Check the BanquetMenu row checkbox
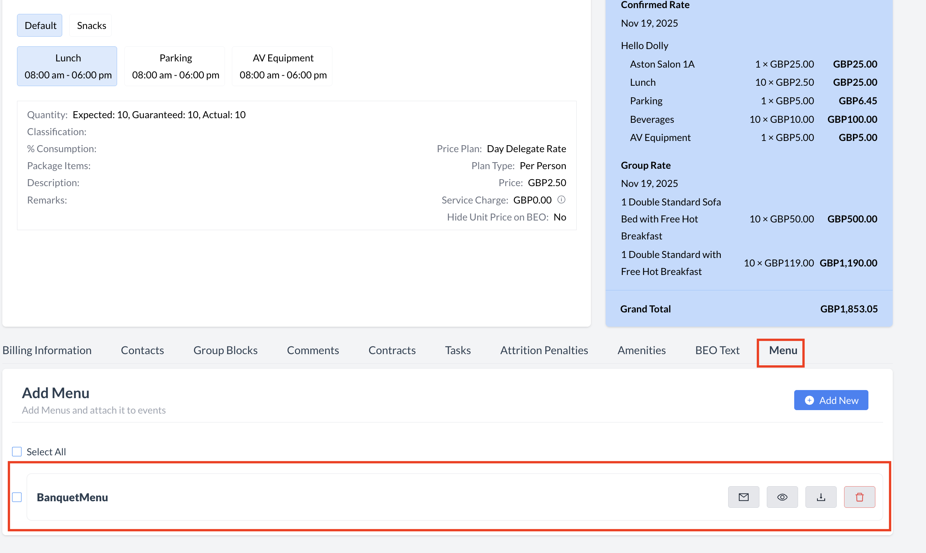Screen dimensions: 926x553 (x=17, y=497)
